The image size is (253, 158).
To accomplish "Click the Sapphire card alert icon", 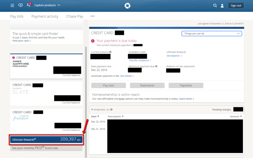I will coord(14,58).
